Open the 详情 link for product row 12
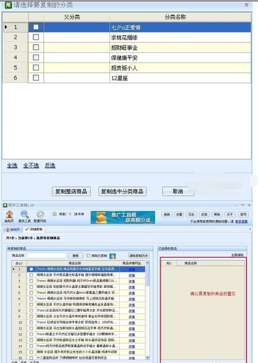 (132, 335)
